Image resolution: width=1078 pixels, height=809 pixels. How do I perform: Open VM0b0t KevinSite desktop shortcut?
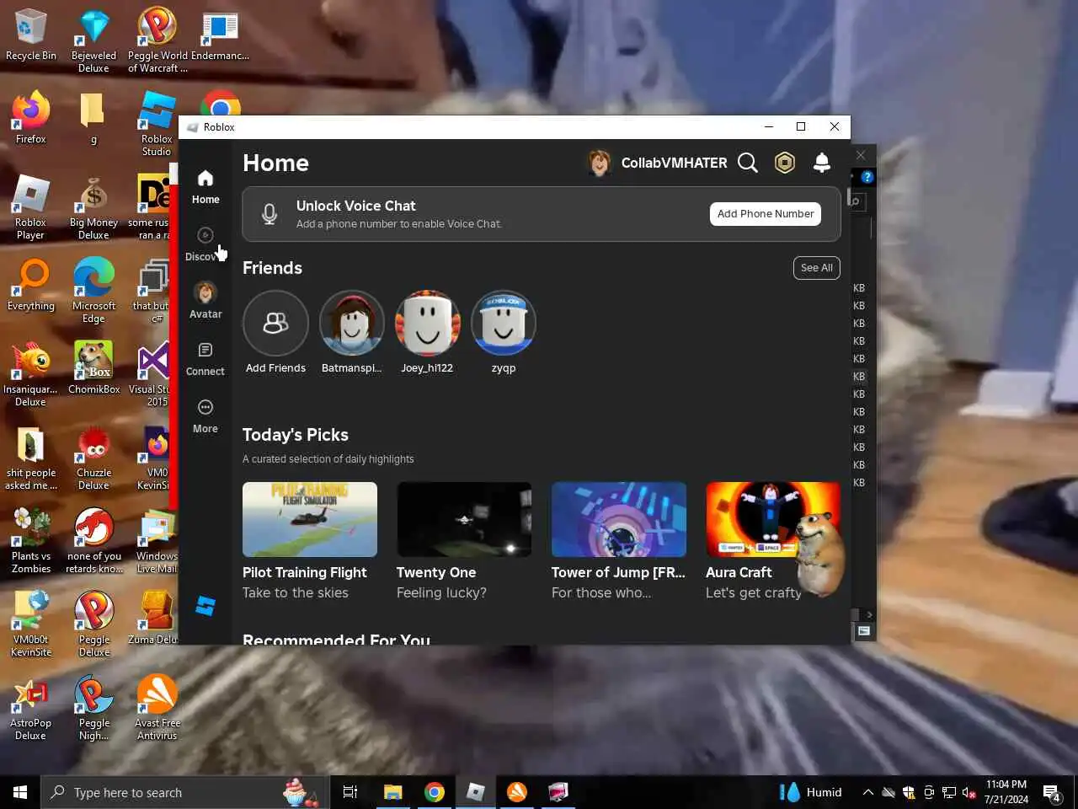(31, 624)
